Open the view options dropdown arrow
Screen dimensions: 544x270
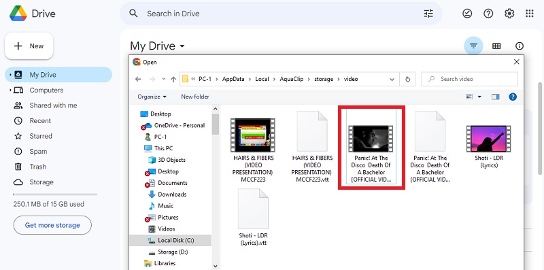479,97
